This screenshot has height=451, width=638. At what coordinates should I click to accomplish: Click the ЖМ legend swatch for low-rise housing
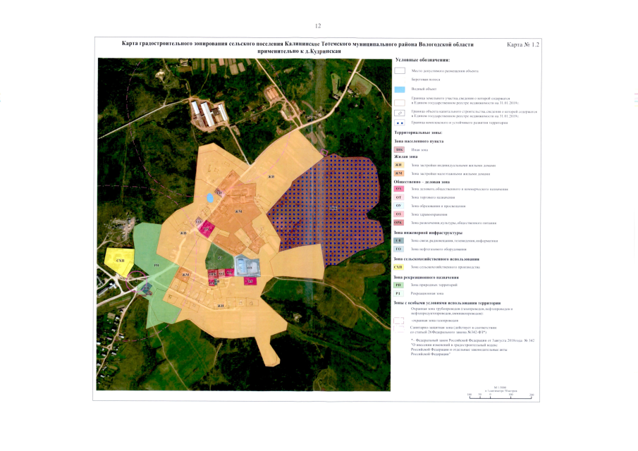click(399, 173)
